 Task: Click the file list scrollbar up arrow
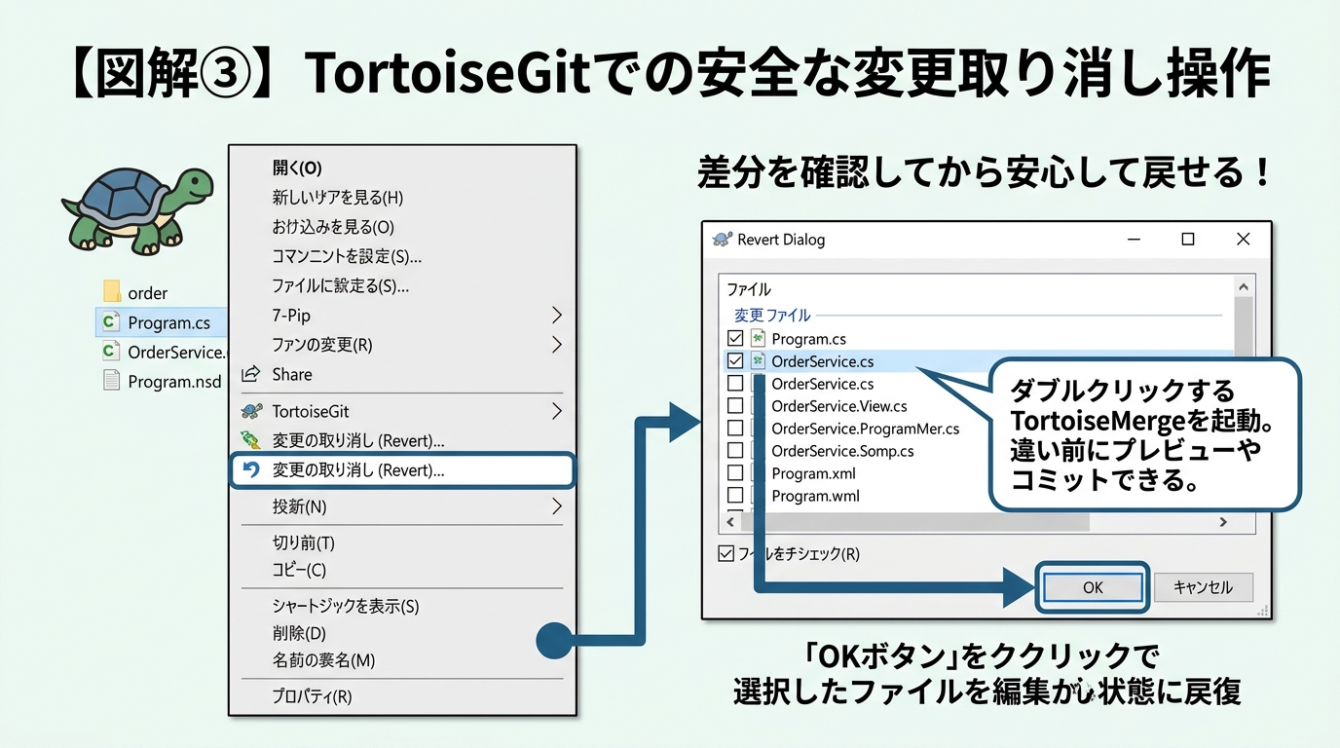coord(1244,286)
